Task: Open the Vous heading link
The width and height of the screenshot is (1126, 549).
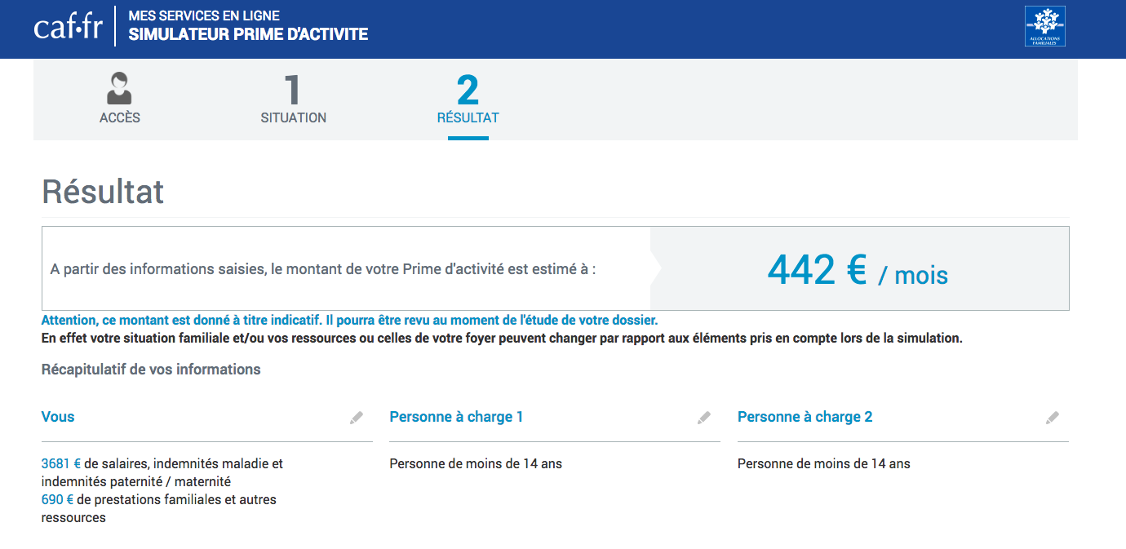Action: point(58,417)
